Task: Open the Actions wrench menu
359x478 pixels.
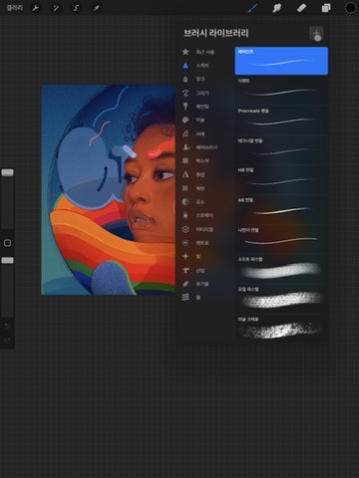Action: click(36, 8)
